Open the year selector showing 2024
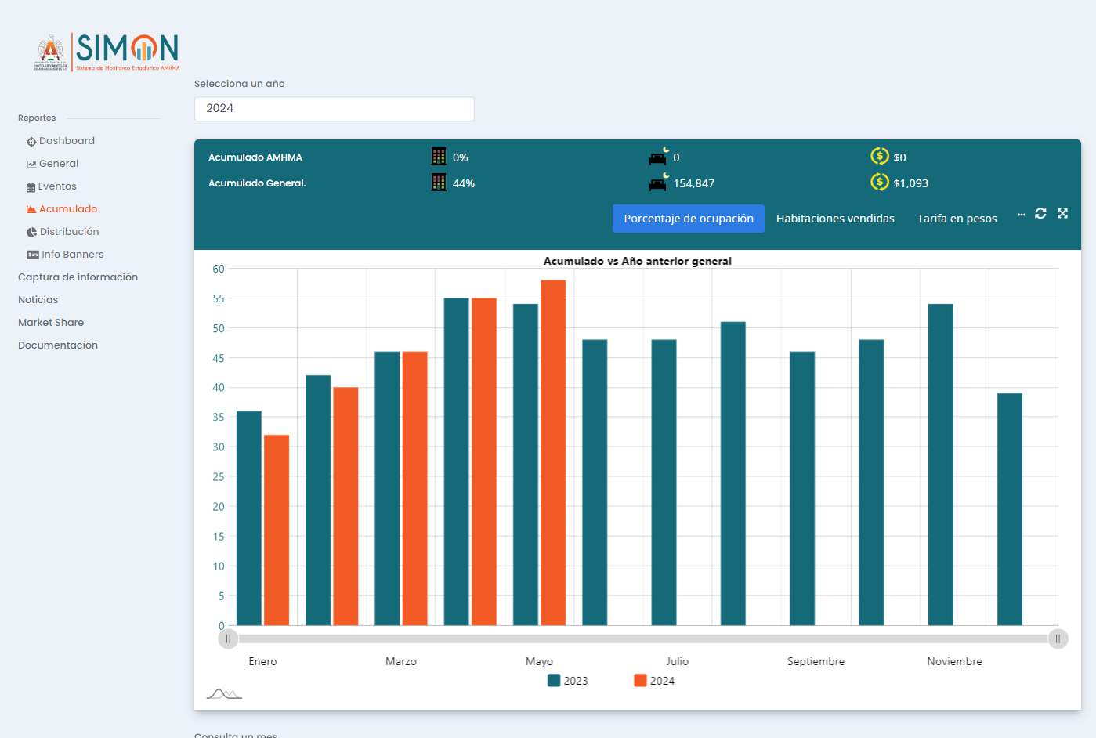 [334, 109]
